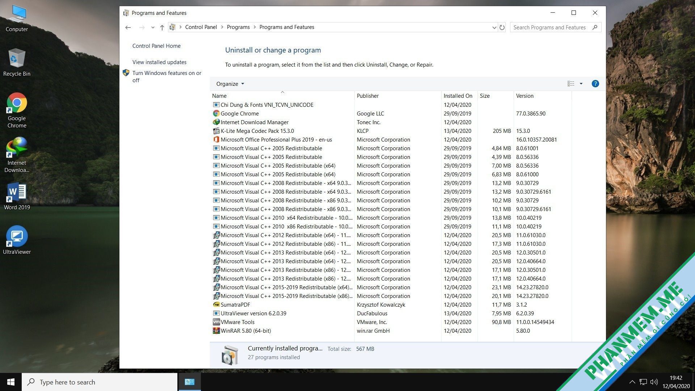Click the taskbar search box
This screenshot has height=391, width=695.
coord(100,382)
